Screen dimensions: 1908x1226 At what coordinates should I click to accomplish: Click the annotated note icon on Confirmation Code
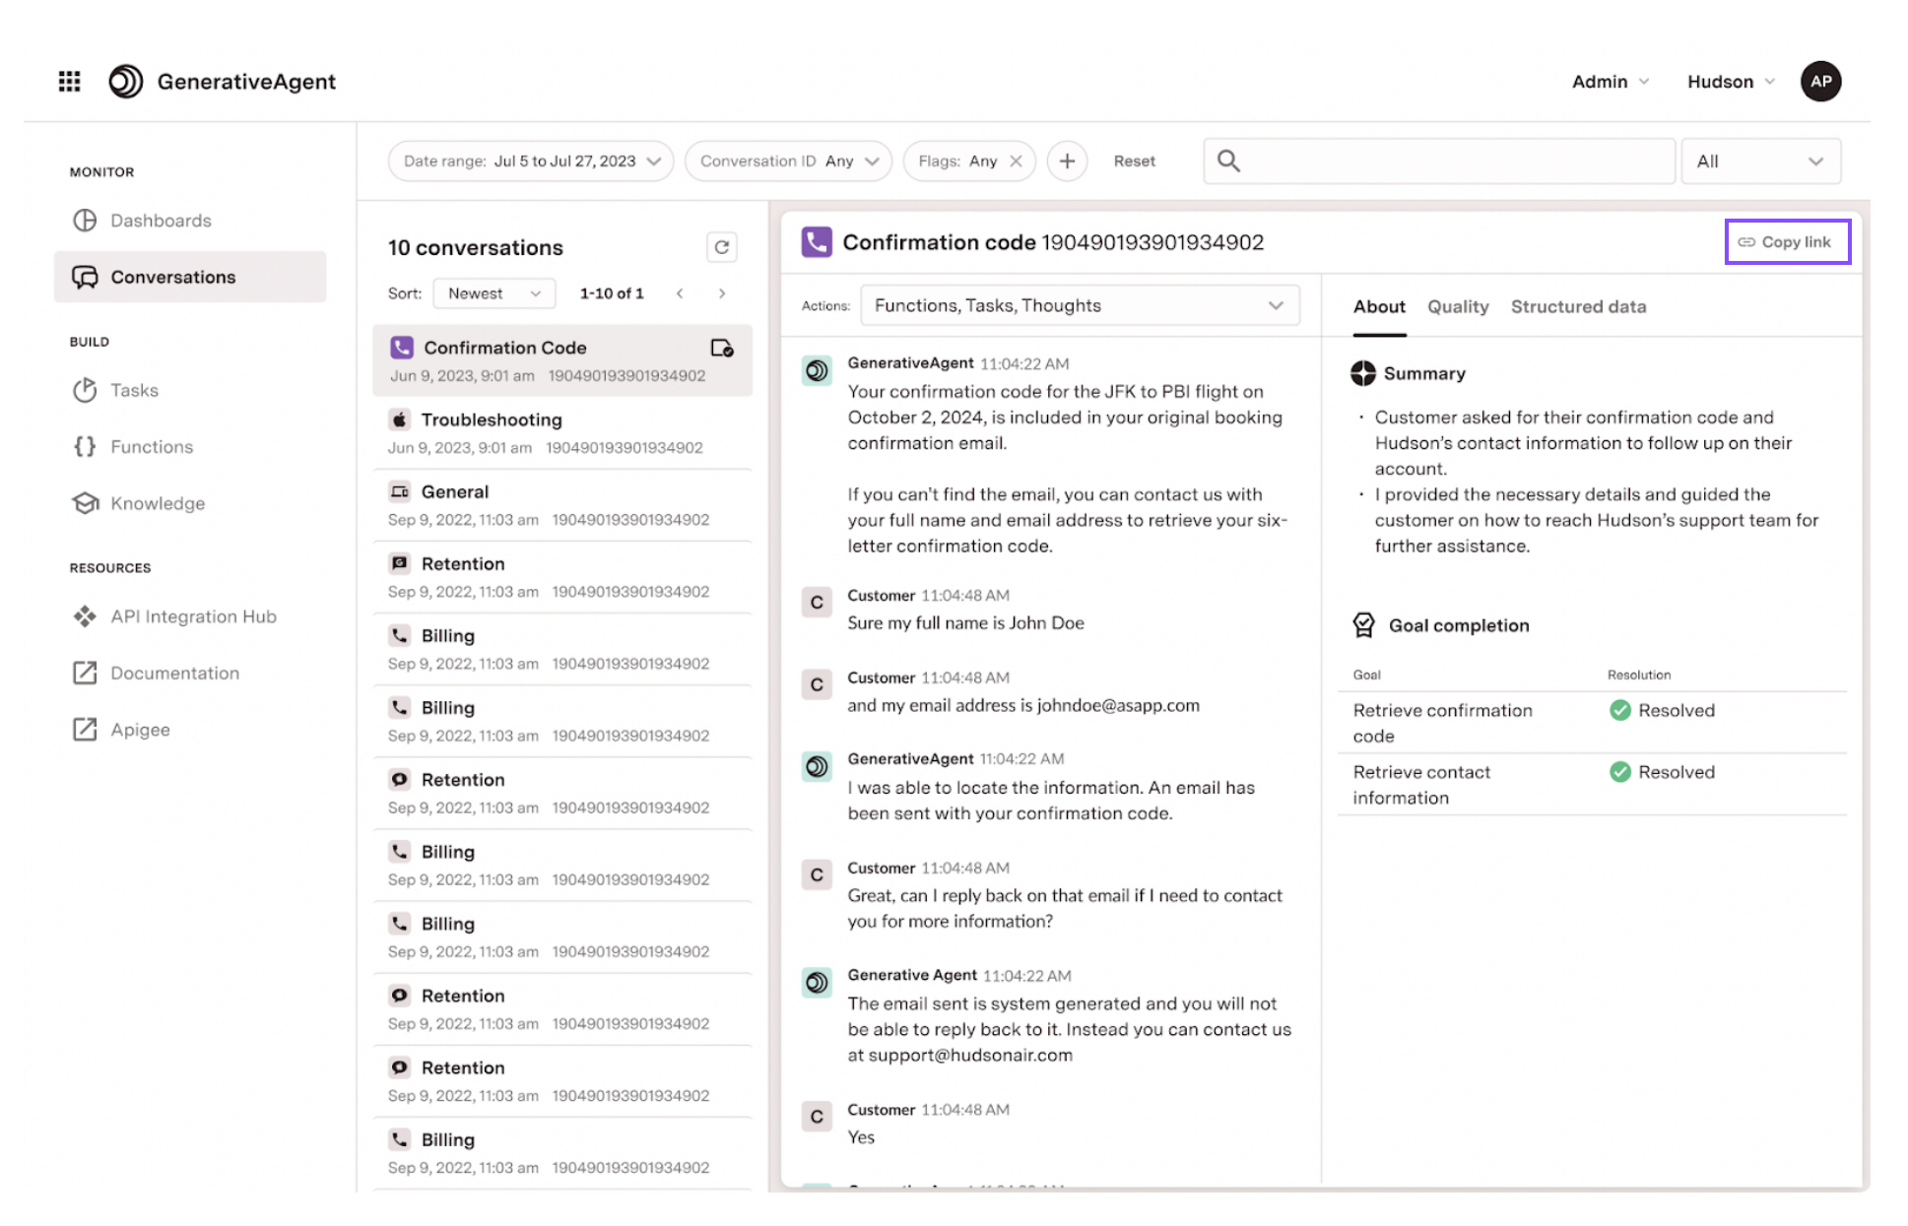tap(721, 348)
